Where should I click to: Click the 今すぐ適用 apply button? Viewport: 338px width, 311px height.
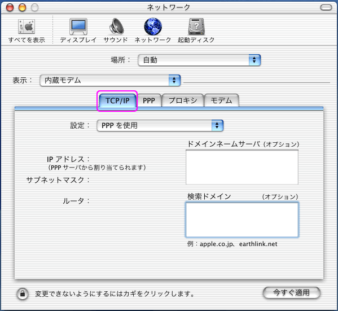(x=291, y=293)
